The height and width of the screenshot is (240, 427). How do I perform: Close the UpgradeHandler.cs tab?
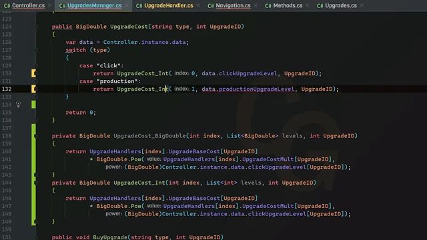pyautogui.click(x=198, y=5)
